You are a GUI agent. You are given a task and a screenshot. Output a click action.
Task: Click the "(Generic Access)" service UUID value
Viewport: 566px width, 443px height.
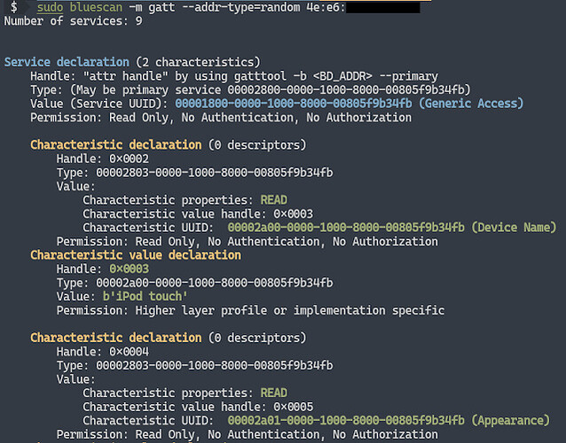click(349, 104)
